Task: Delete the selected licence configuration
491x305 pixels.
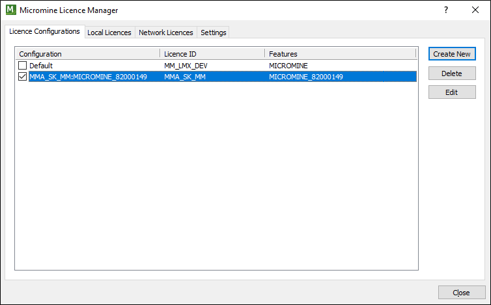Action: (x=452, y=73)
